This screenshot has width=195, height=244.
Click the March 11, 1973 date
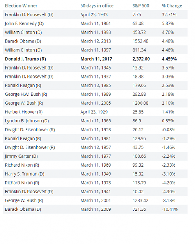96,183
